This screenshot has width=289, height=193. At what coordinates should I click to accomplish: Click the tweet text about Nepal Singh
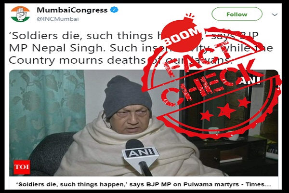point(141,48)
